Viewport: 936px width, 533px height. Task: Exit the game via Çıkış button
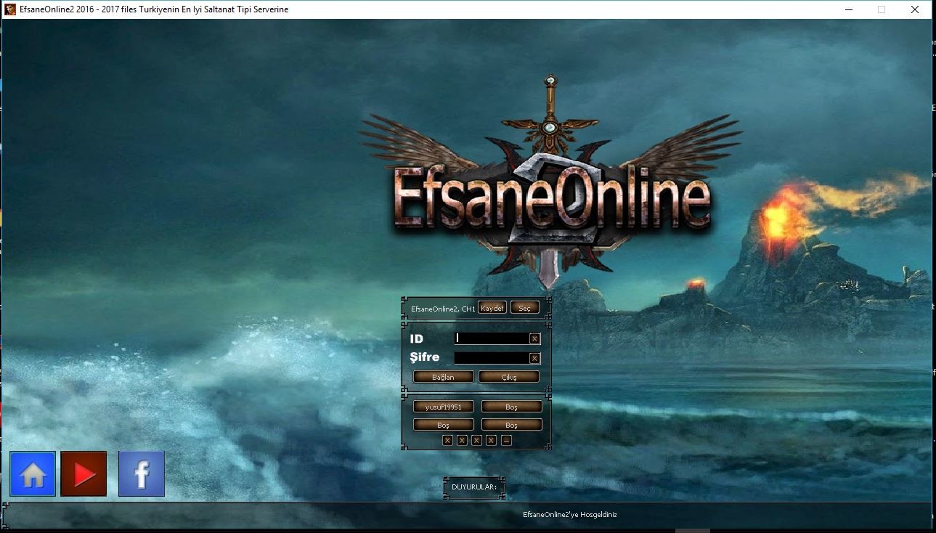click(509, 377)
